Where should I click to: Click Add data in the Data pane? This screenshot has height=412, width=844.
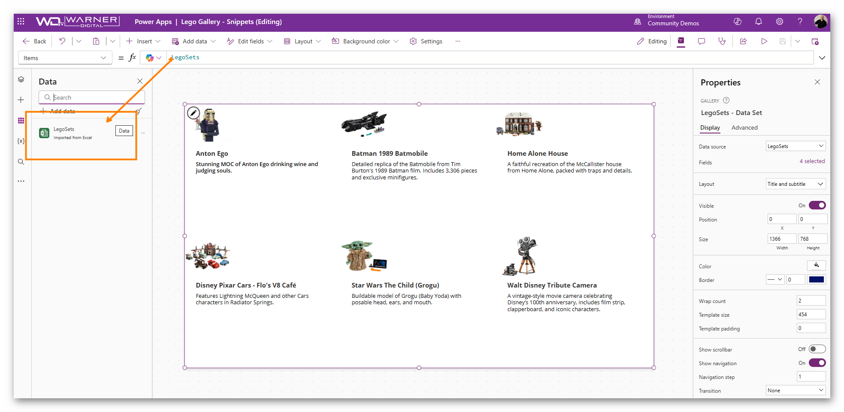(x=57, y=111)
